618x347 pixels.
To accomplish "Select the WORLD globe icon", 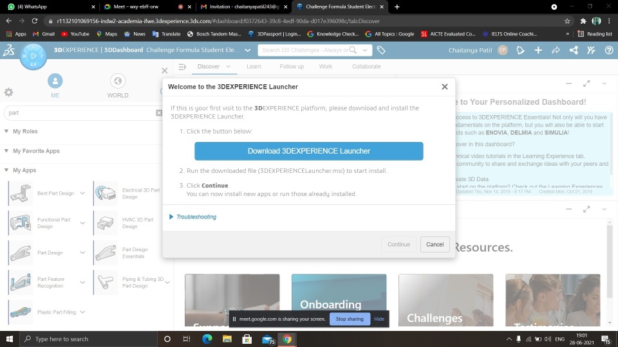I will pyautogui.click(x=117, y=81).
